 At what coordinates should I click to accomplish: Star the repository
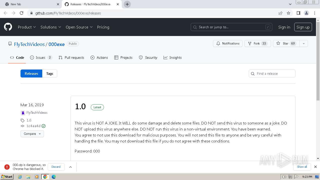coord(286,43)
